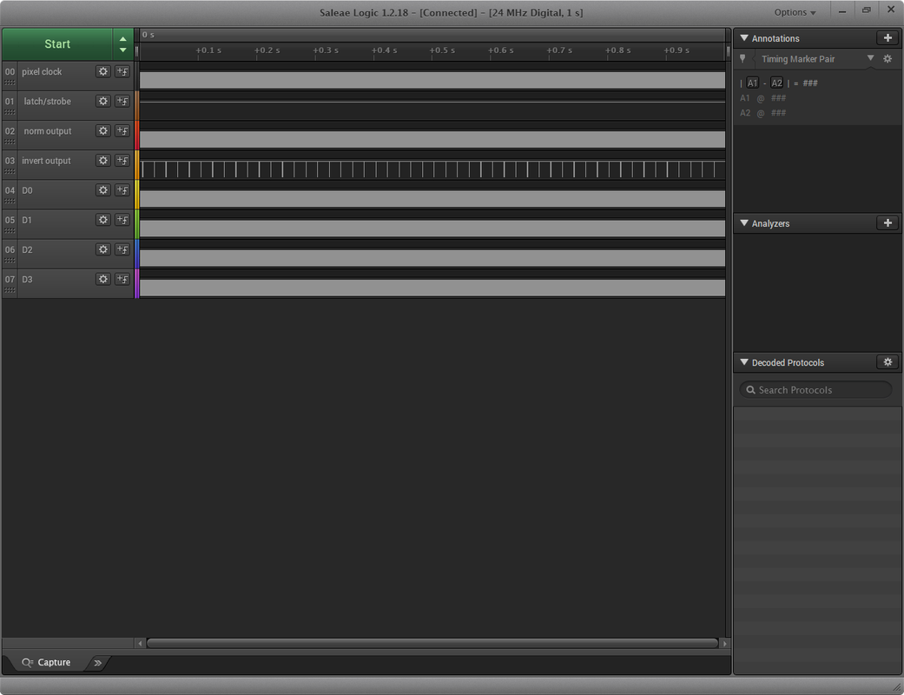Set trigger edge on pixel clock channel
Viewport: 904px width, 695px height.
(122, 71)
